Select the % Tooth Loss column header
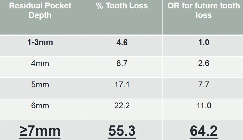The image size is (243, 140). pyautogui.click(x=122, y=6)
